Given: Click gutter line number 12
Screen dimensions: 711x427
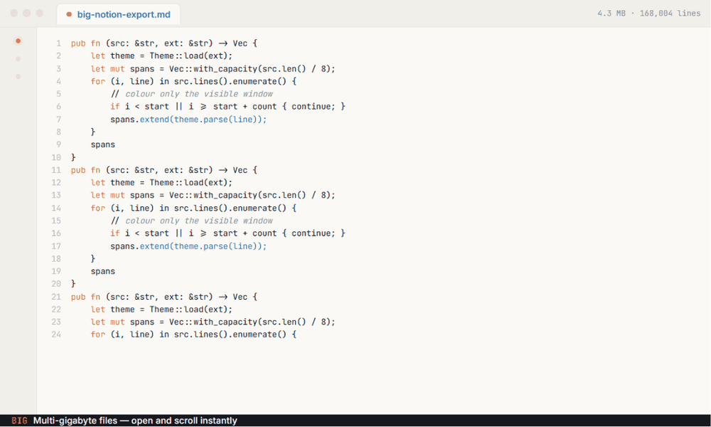Looking at the screenshot, I should [56, 182].
